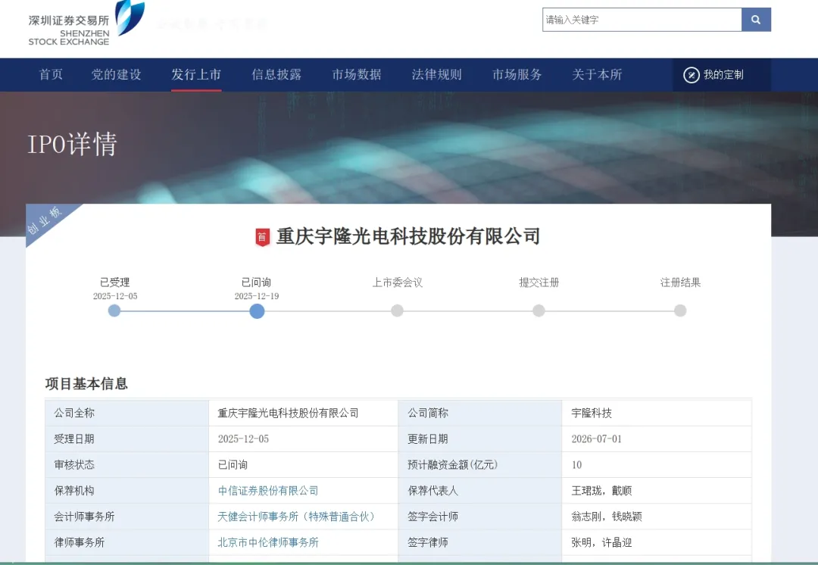The image size is (818, 565).
Task: Open the 市场数据 menu item
Action: pos(357,75)
